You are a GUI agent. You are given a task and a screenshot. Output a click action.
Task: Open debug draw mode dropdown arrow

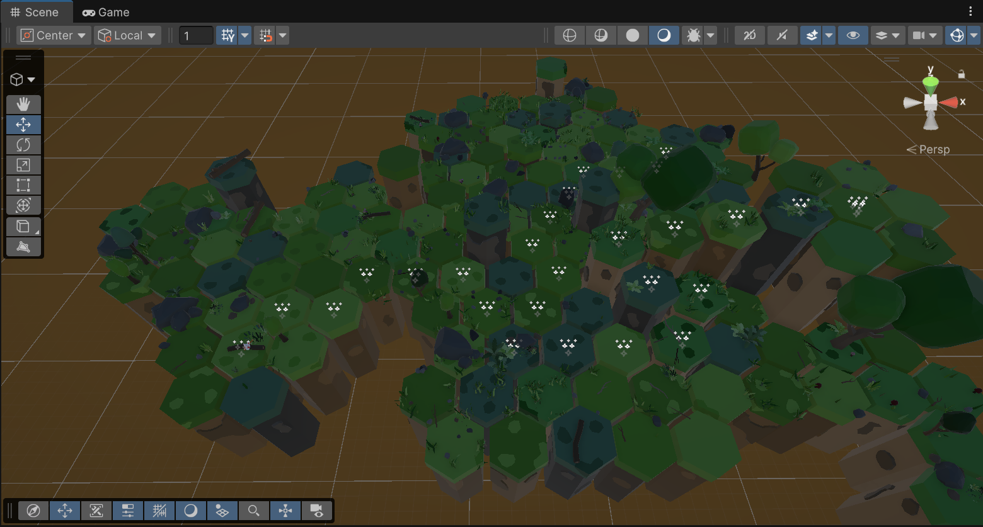pyautogui.click(x=711, y=35)
